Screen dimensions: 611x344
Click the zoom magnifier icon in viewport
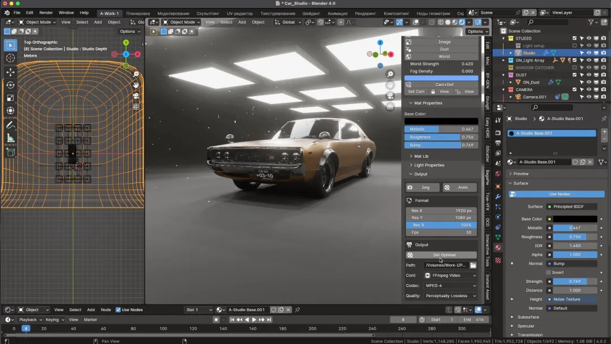point(390,74)
